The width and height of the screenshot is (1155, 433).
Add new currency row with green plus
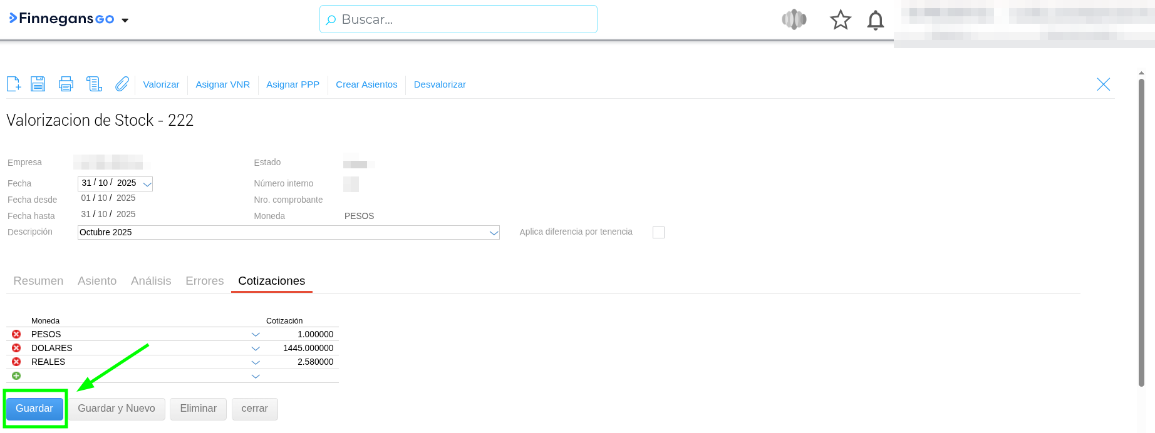tap(16, 376)
